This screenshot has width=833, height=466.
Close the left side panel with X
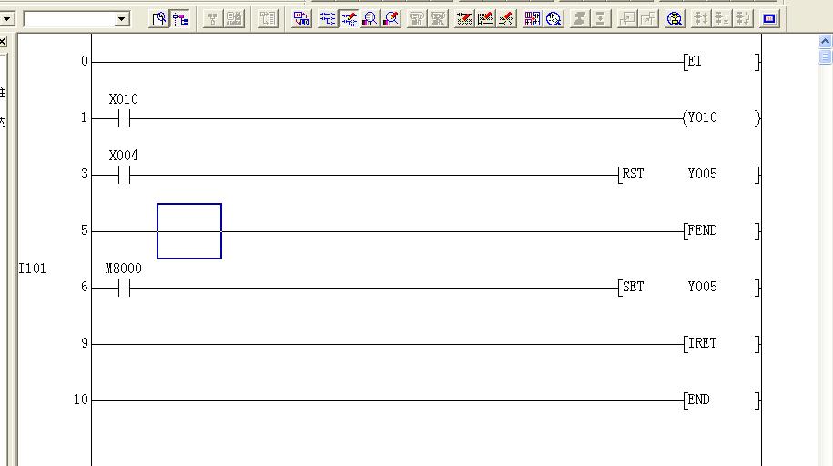(x=3, y=41)
